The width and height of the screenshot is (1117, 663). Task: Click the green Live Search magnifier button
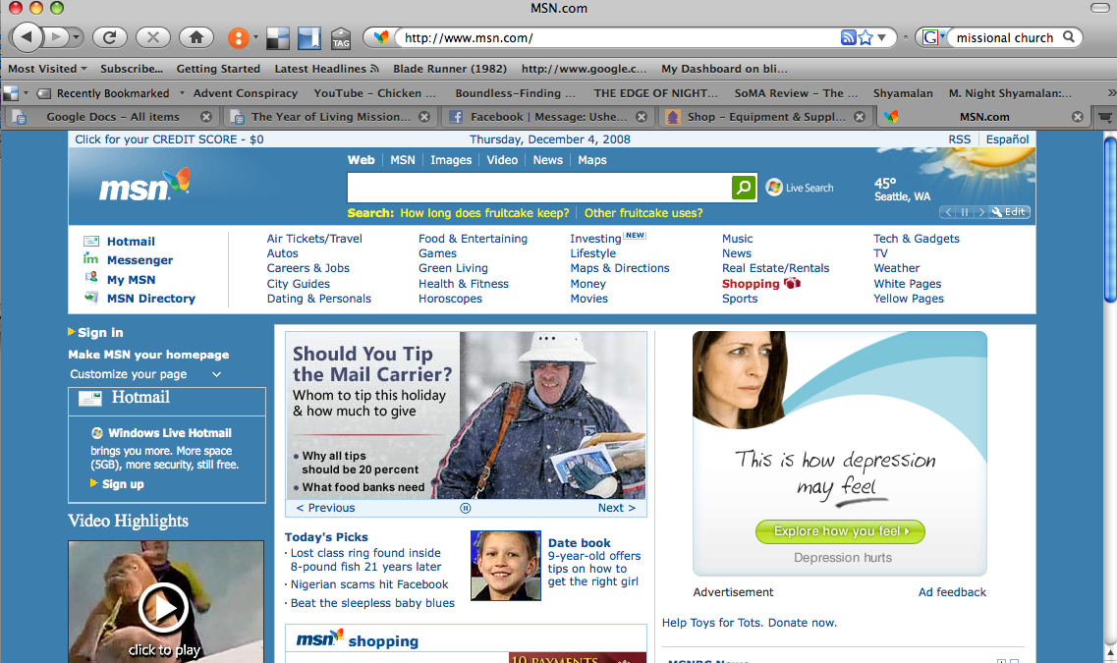click(x=744, y=187)
